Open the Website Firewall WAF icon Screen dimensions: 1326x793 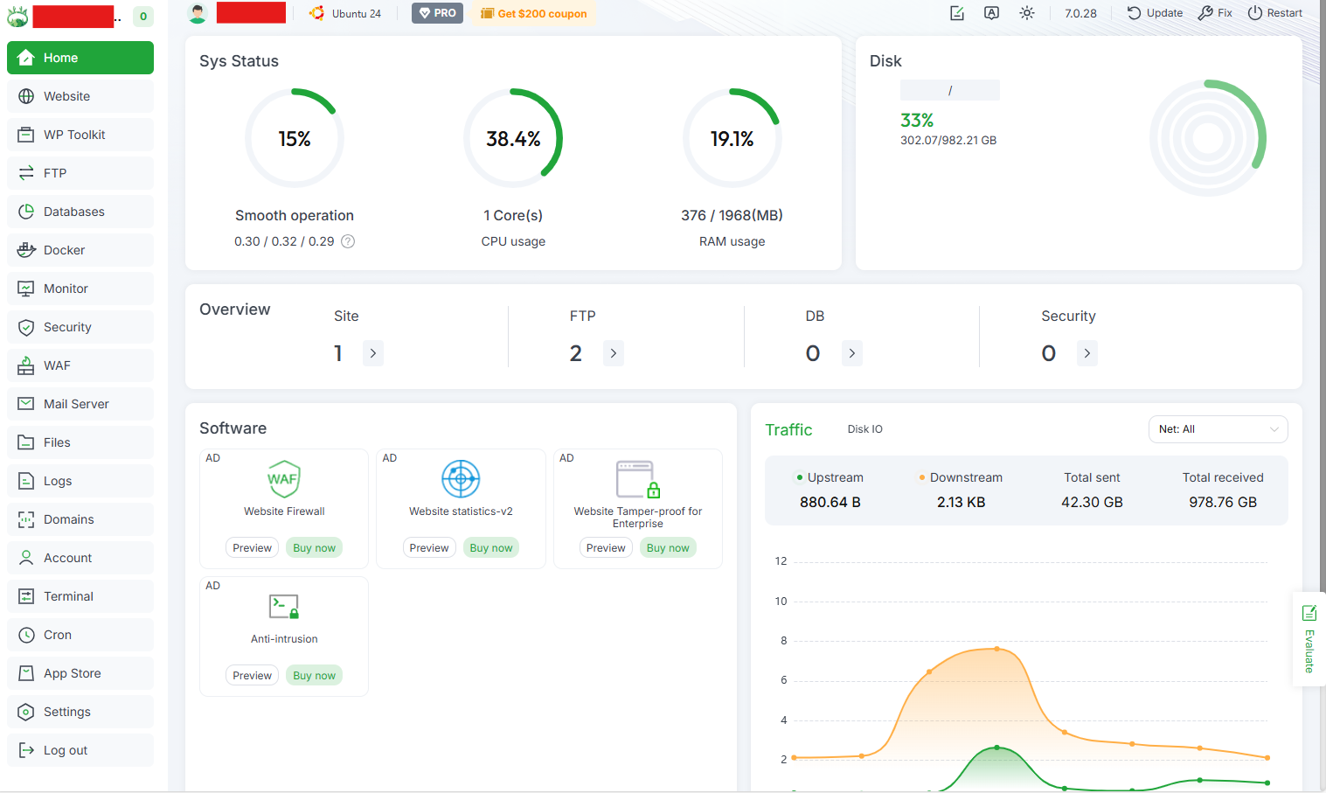(284, 479)
